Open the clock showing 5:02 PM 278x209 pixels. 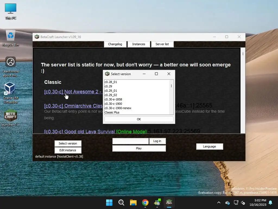point(258,202)
